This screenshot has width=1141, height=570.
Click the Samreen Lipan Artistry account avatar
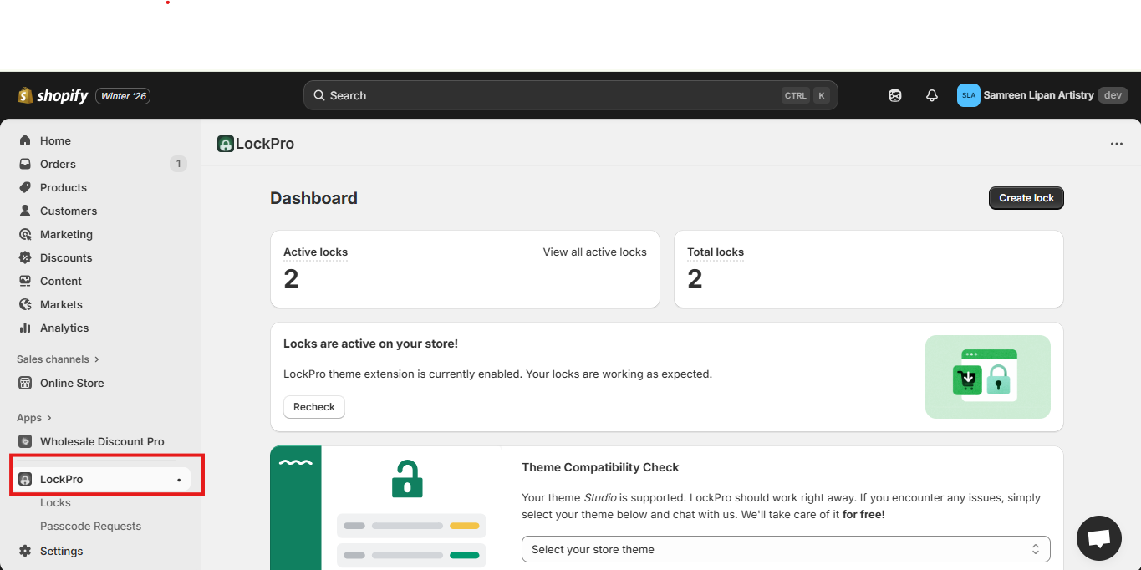968,95
